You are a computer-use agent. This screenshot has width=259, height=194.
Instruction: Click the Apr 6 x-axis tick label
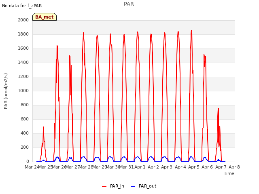pyautogui.click(x=207, y=167)
